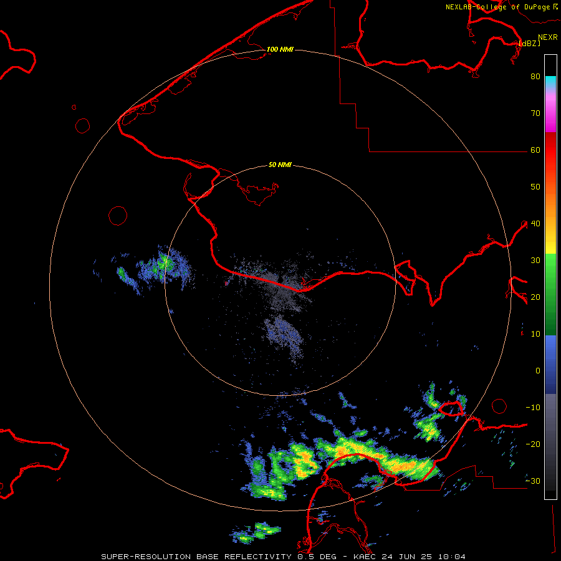
Task: Click the 10 value on the dBZ scale
Action: click(x=535, y=334)
